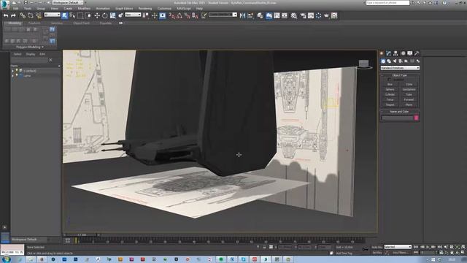The image size is (467, 263).
Task: Toggle the Percent Snap button
Action: 188,15
